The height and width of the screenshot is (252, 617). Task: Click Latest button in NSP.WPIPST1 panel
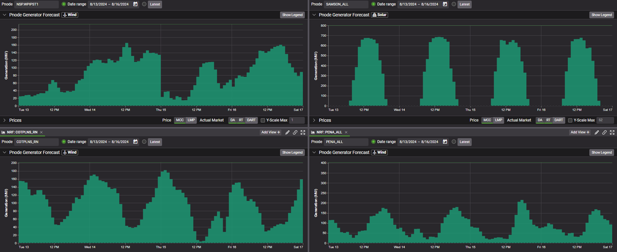point(155,4)
